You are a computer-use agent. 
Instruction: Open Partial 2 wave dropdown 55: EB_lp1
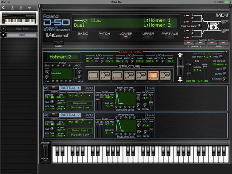click(79, 122)
